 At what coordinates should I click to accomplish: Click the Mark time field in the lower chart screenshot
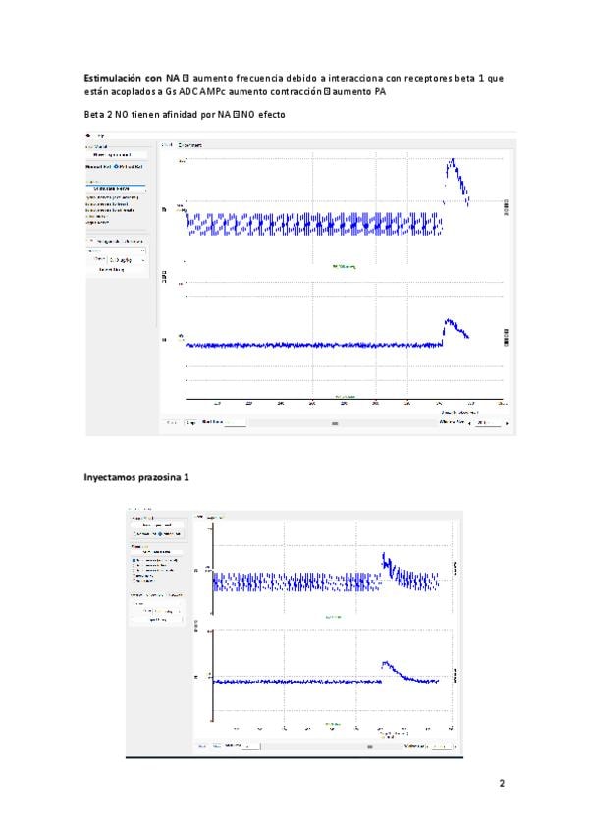pos(250,747)
